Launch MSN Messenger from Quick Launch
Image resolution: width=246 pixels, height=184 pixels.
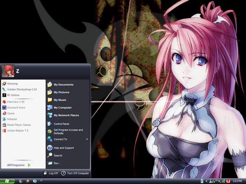coord(21,181)
